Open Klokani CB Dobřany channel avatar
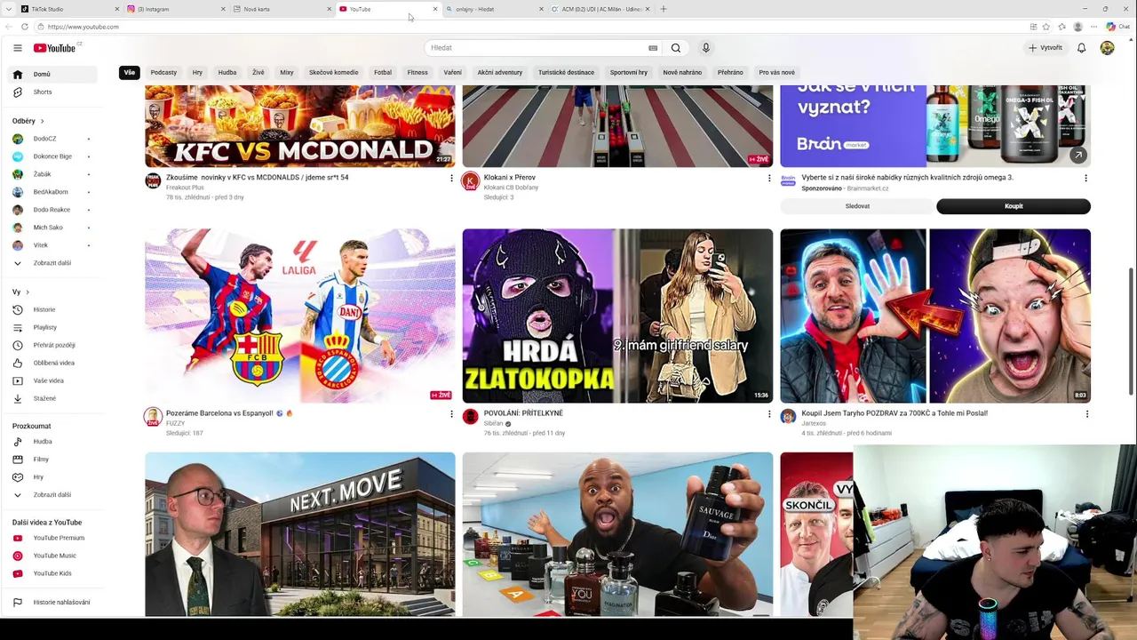The height and width of the screenshot is (640, 1137). (471, 181)
